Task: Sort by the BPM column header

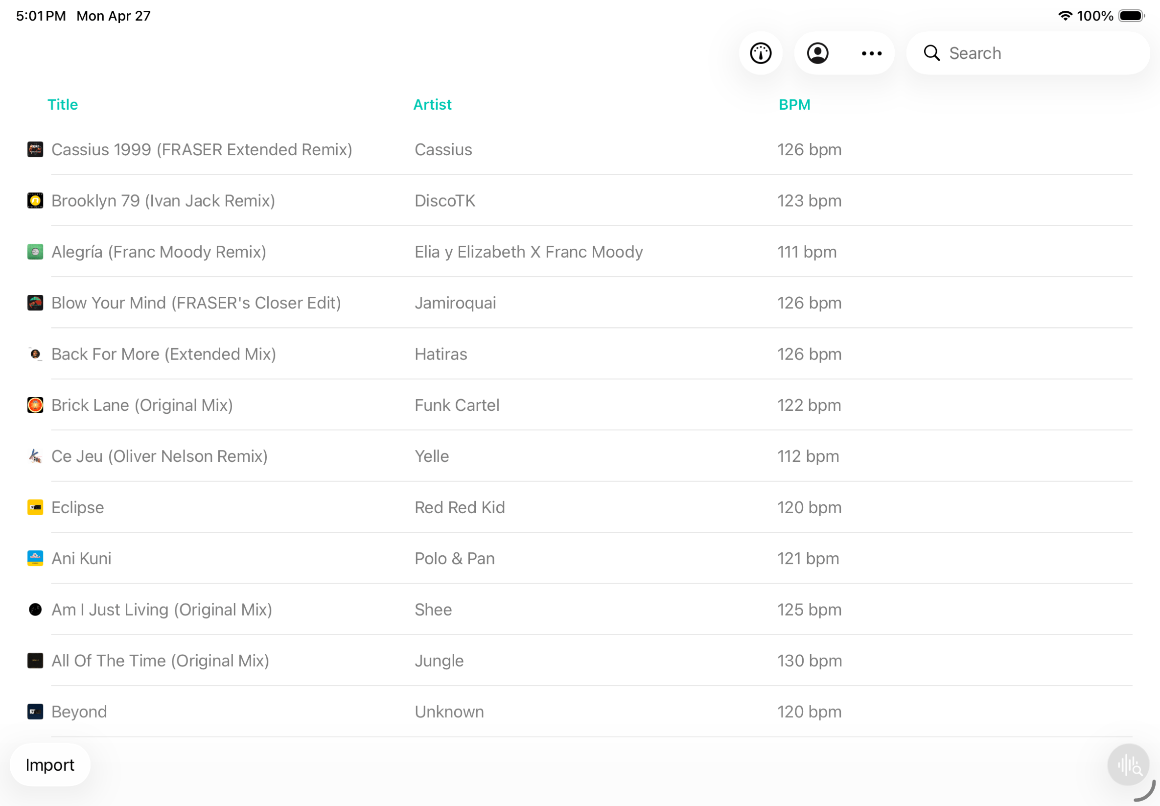Action: (794, 104)
